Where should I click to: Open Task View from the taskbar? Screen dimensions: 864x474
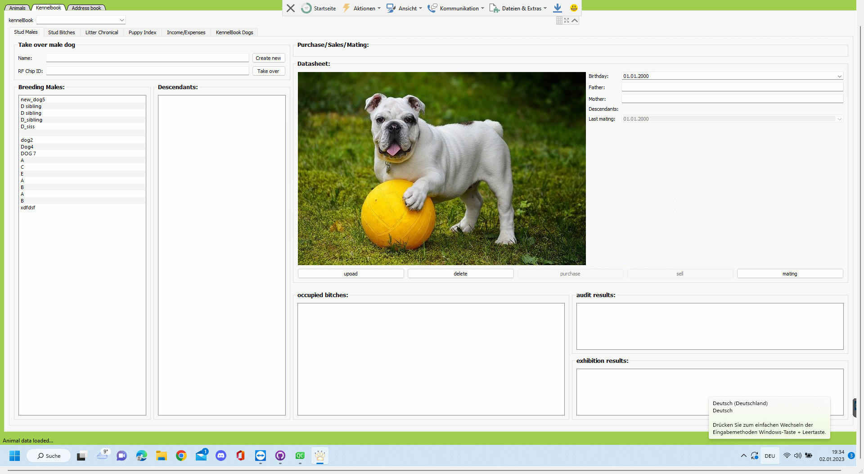[x=81, y=456]
